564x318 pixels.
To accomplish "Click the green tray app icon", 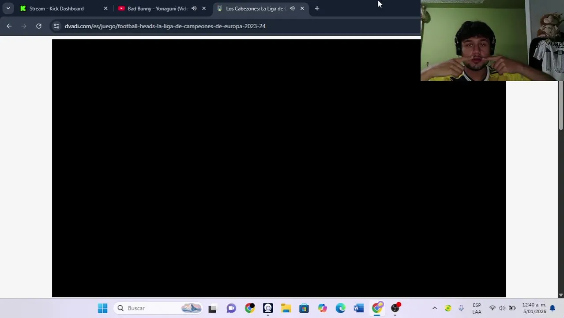I will pyautogui.click(x=448, y=308).
